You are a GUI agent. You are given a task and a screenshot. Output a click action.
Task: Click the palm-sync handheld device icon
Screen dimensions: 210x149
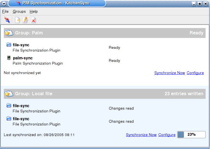point(9,58)
